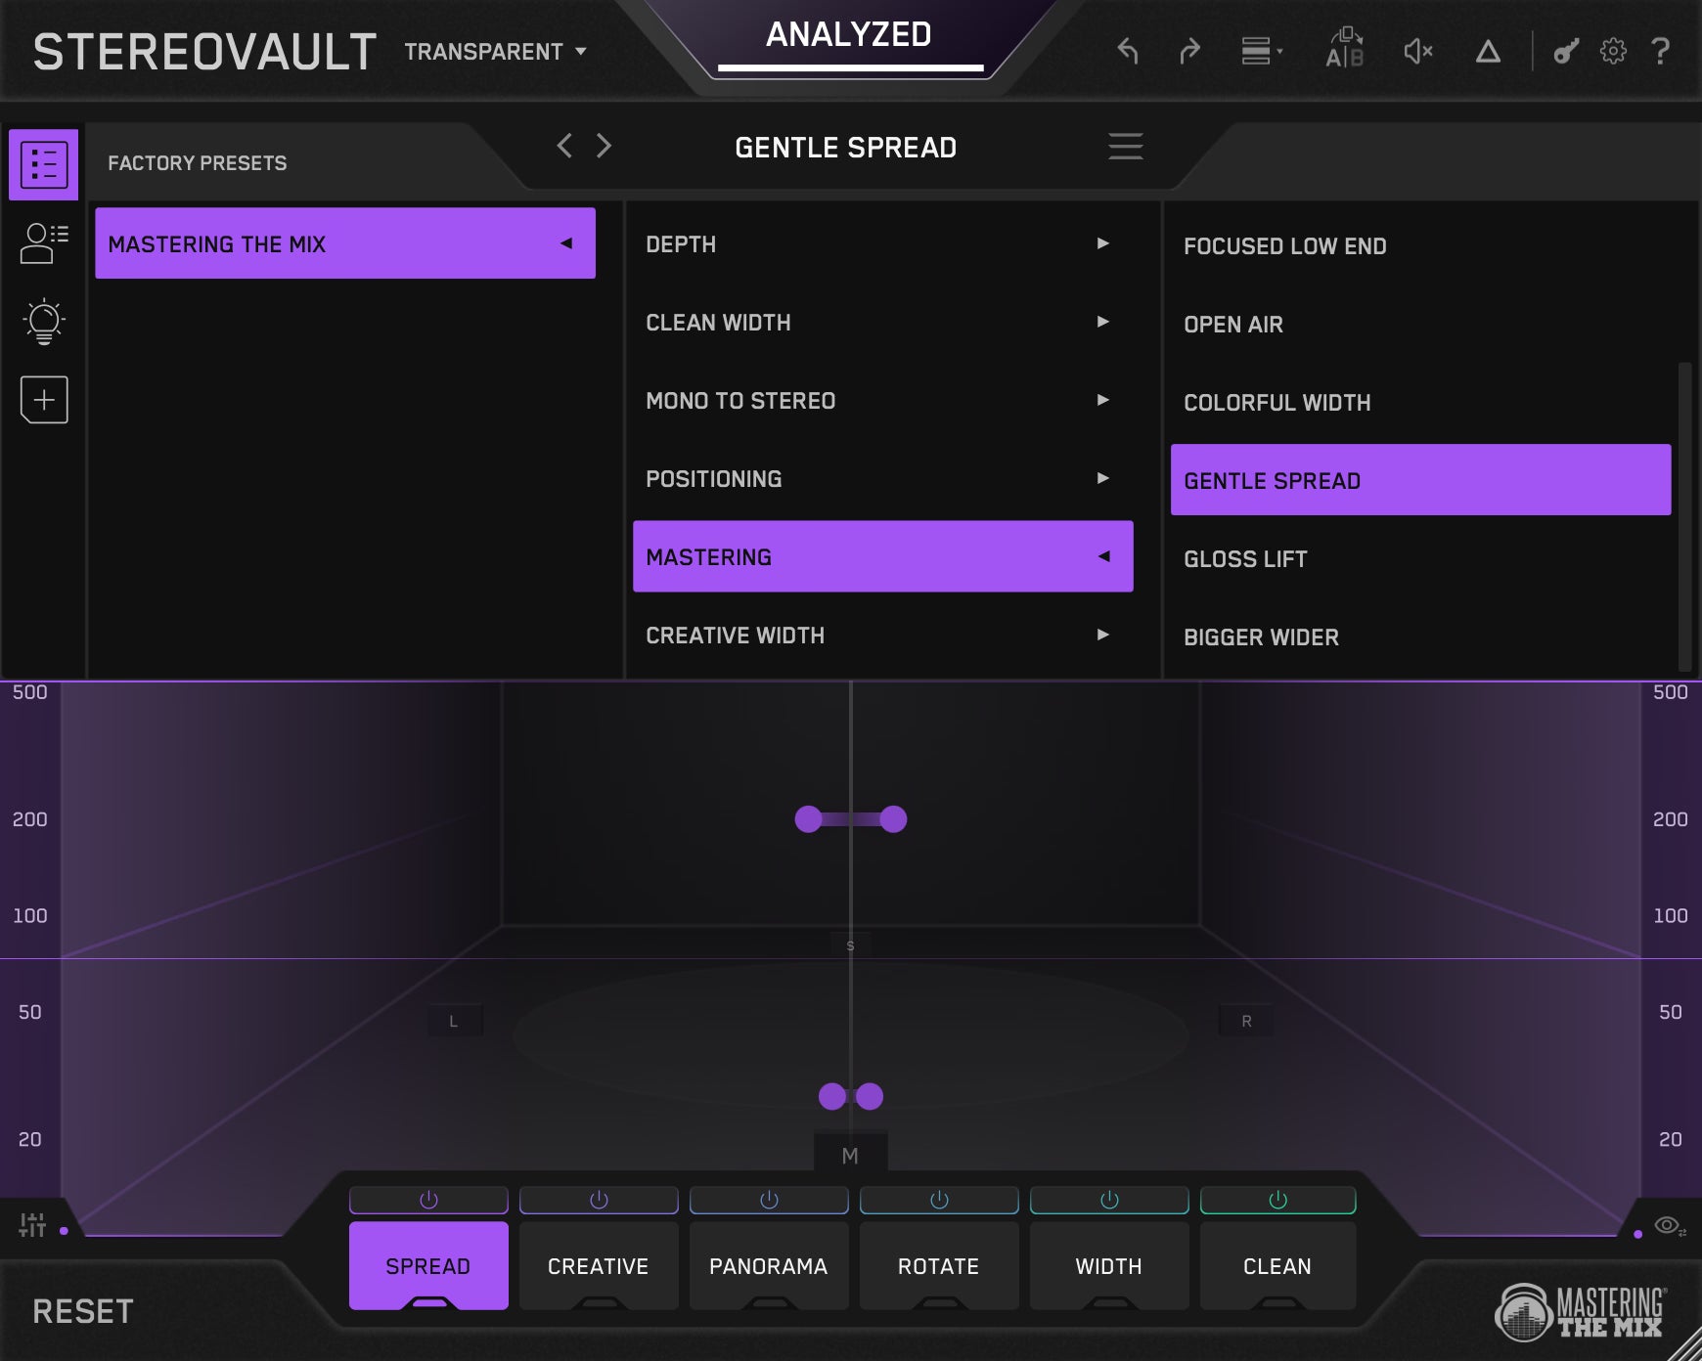This screenshot has width=1702, height=1361.
Task: Collapse the MASTERING THE MIX preset bank
Action: (x=345, y=243)
